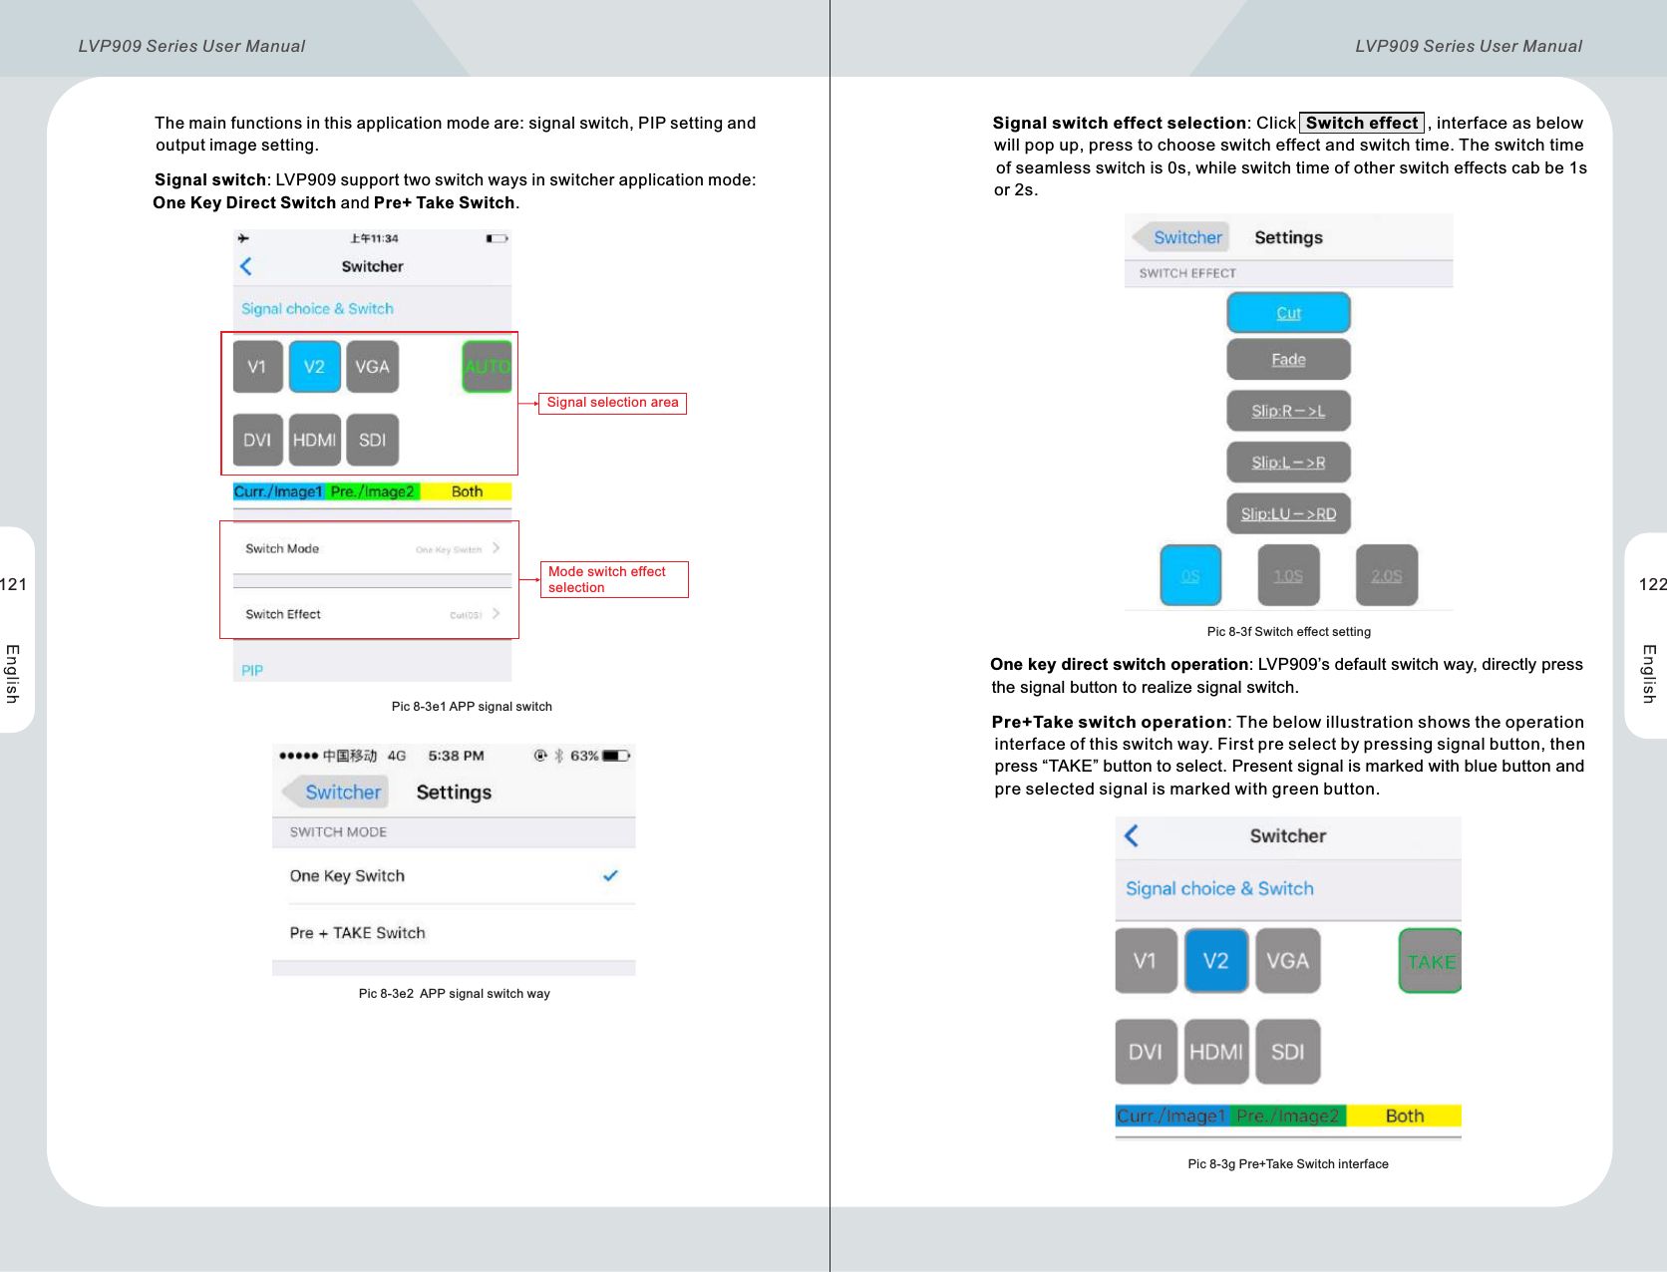1667x1272 pixels.
Task: Select Pre./Image2 segment in Pic 8-3g
Action: (1288, 1115)
